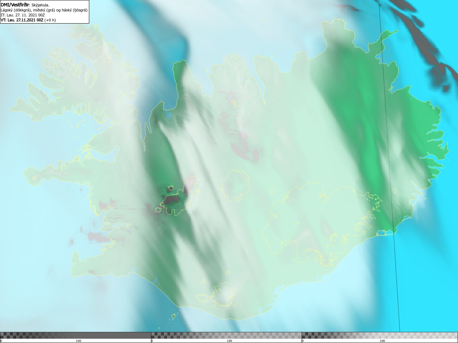
Task: Click the "100" label under the light gray scale
Action: (382, 341)
